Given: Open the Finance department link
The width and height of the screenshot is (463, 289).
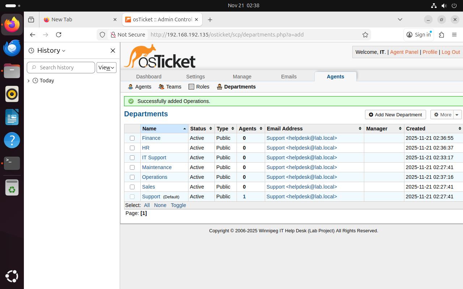Looking at the screenshot, I should point(151,138).
